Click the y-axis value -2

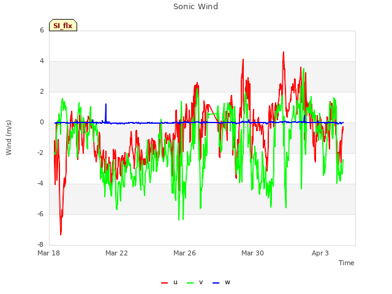coord(41,153)
